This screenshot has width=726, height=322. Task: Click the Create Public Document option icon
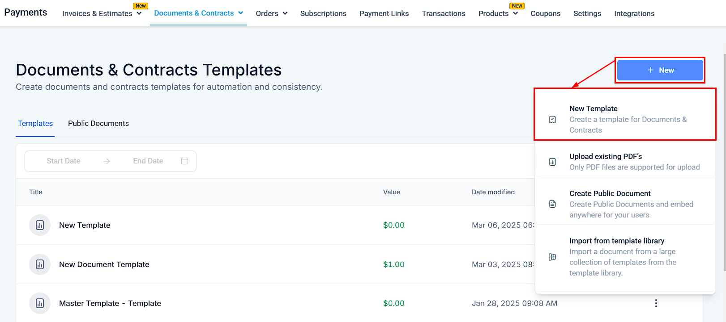coord(552,204)
